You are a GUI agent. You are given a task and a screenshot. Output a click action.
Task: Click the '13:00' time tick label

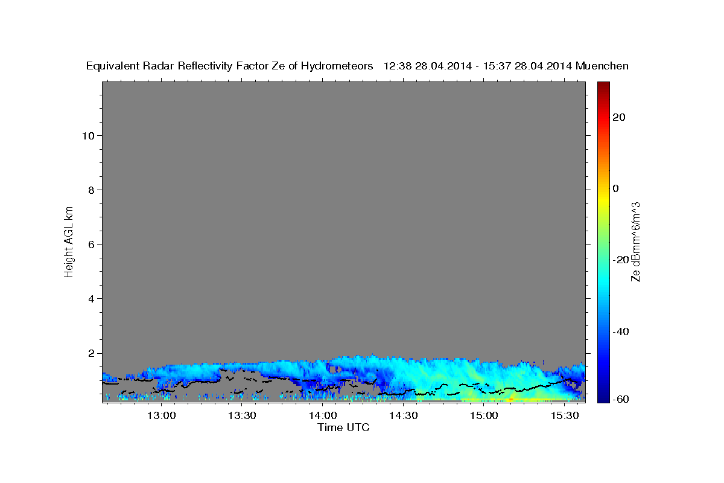click(x=161, y=415)
